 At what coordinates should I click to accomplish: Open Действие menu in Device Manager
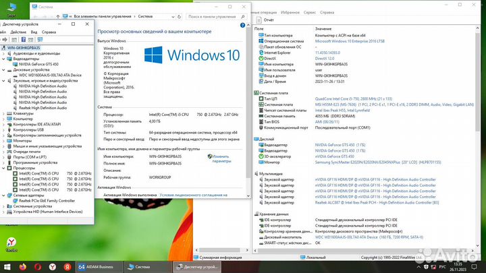coord(18,32)
